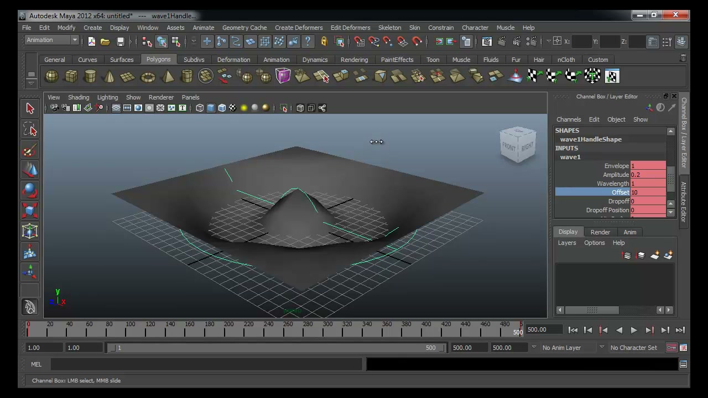This screenshot has height=398, width=708.
Task: Open the Create Deformers menu
Action: (x=299, y=28)
